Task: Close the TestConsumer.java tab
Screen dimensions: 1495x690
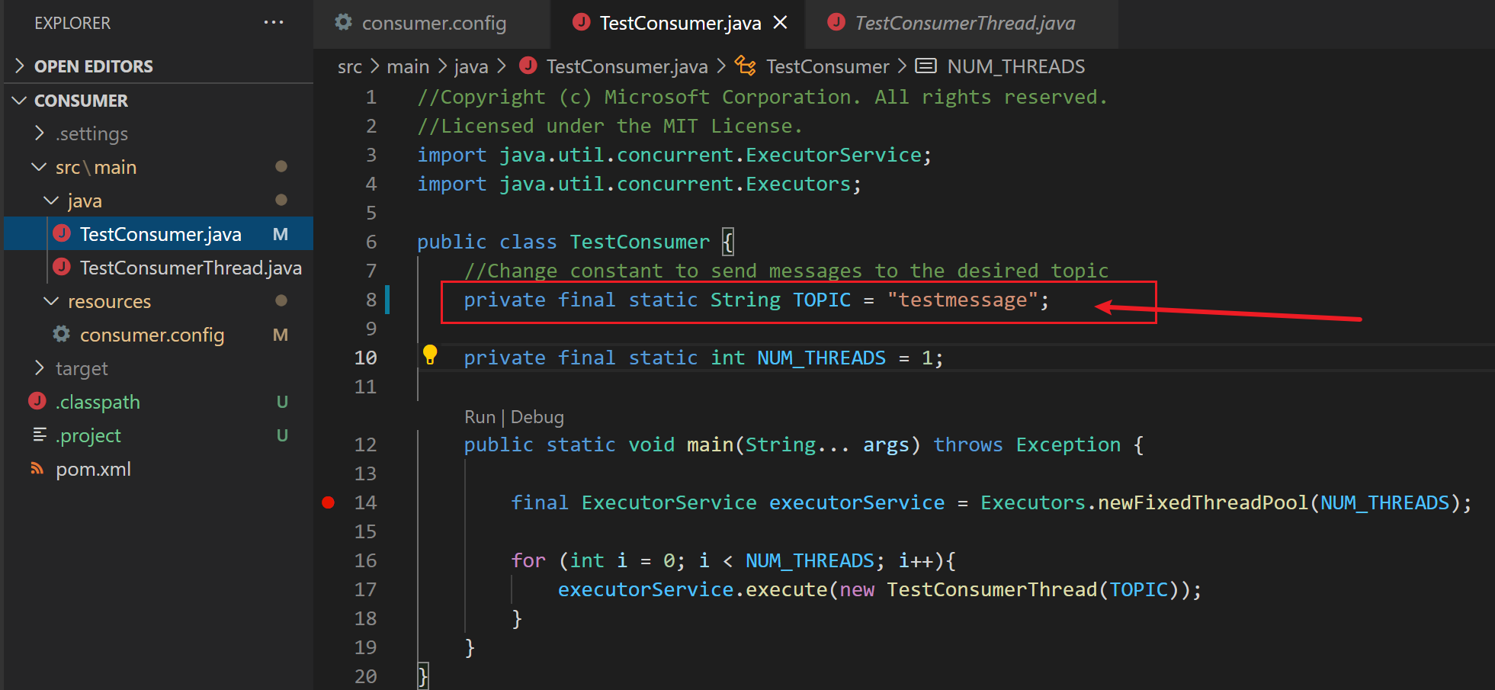Action: (x=780, y=23)
